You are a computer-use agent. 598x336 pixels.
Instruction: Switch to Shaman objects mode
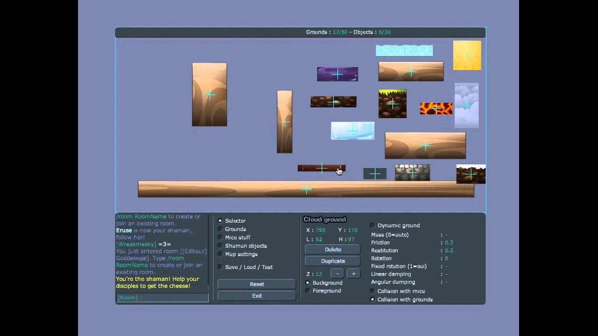tap(242, 246)
